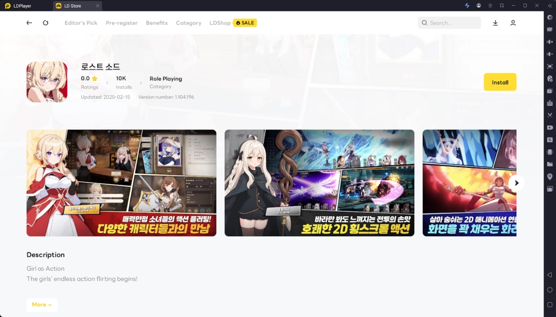This screenshot has width=556, height=317.
Task: Open the hamburger menu in title bar
Action: [x=490, y=5]
